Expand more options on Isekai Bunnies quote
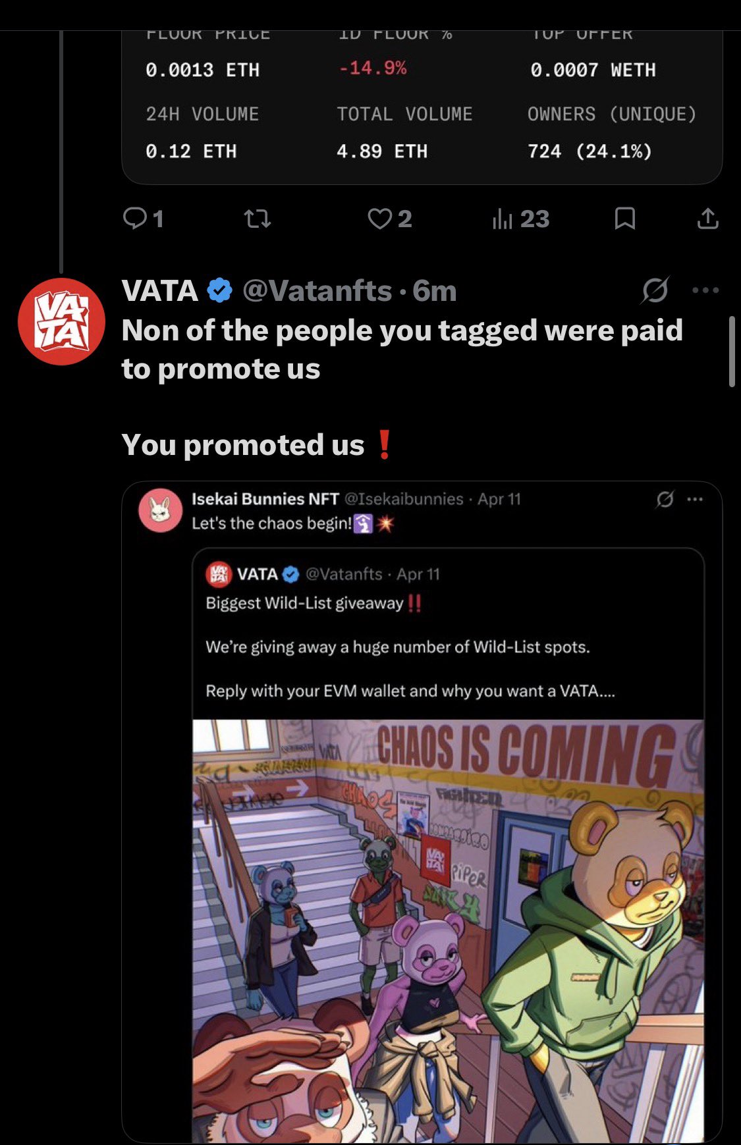 [x=695, y=500]
